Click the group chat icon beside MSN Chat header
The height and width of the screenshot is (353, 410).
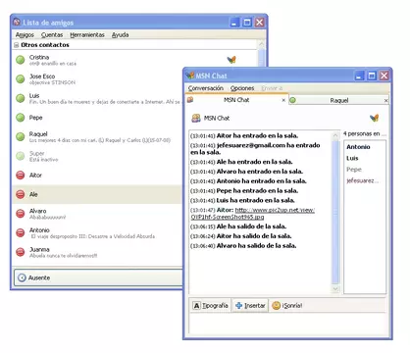196,118
